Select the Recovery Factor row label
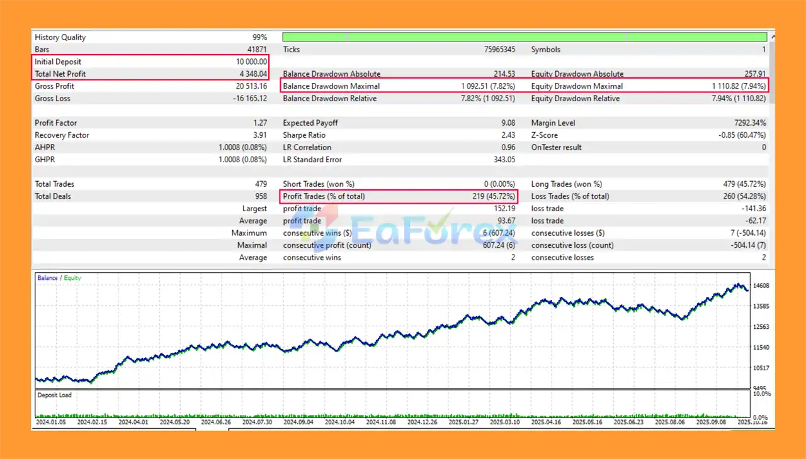The image size is (806, 459). click(62, 135)
